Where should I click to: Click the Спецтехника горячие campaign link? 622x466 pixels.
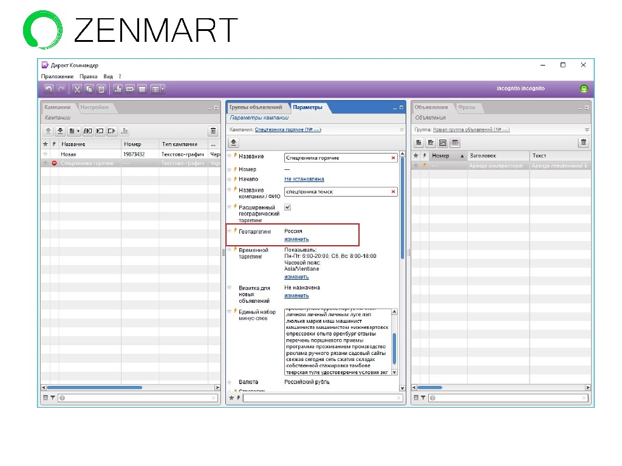click(288, 130)
